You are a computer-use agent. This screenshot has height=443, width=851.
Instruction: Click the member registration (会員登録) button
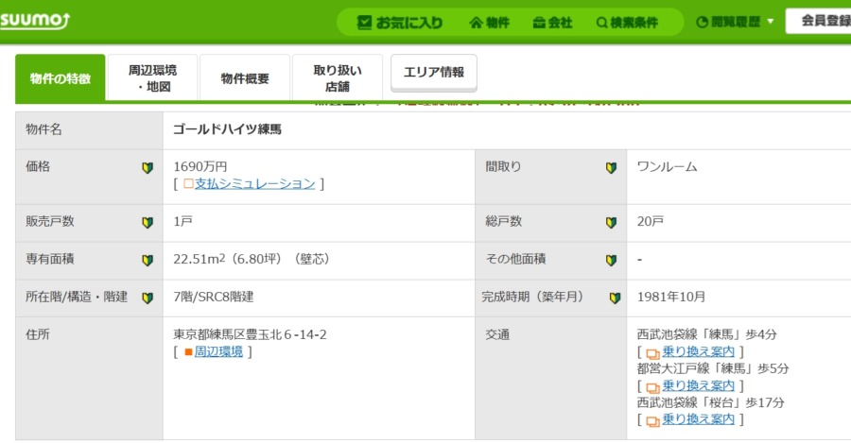tap(821, 21)
